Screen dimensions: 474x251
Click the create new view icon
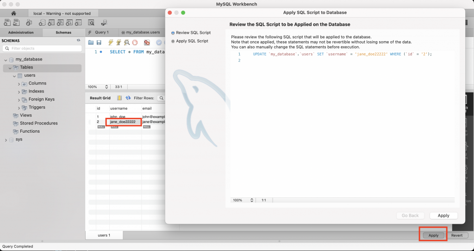tap(60, 22)
